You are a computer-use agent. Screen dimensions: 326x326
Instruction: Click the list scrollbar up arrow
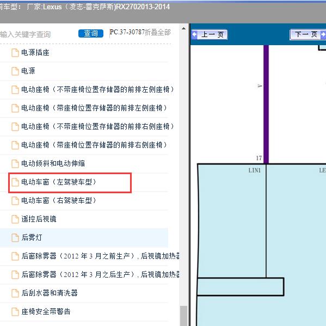tap(183, 28)
